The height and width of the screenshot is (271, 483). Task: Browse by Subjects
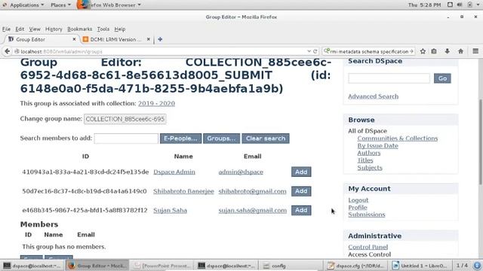point(370,167)
